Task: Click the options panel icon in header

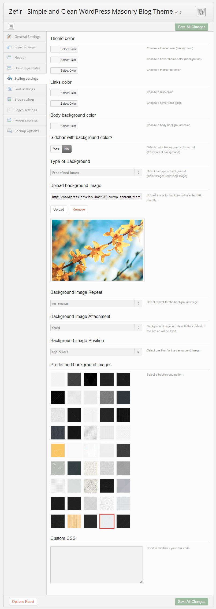Action: 201,12
